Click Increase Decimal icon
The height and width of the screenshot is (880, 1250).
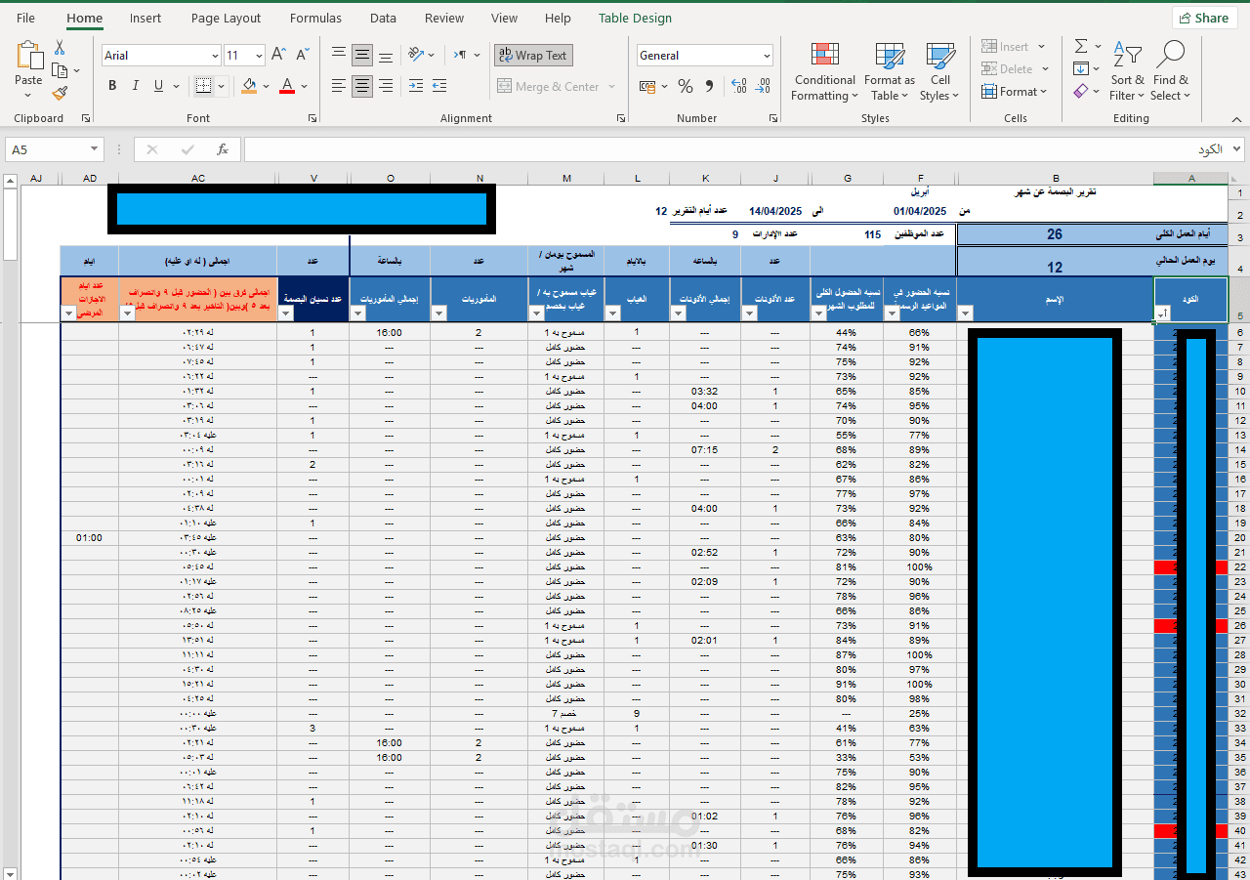point(738,86)
